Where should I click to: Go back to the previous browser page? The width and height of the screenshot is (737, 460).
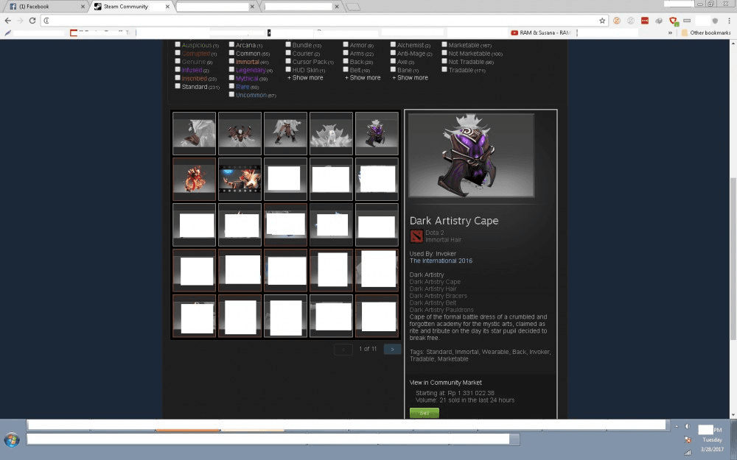[8, 21]
